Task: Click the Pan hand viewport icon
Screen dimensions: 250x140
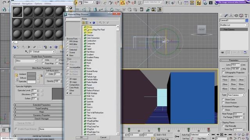Action: (239, 138)
